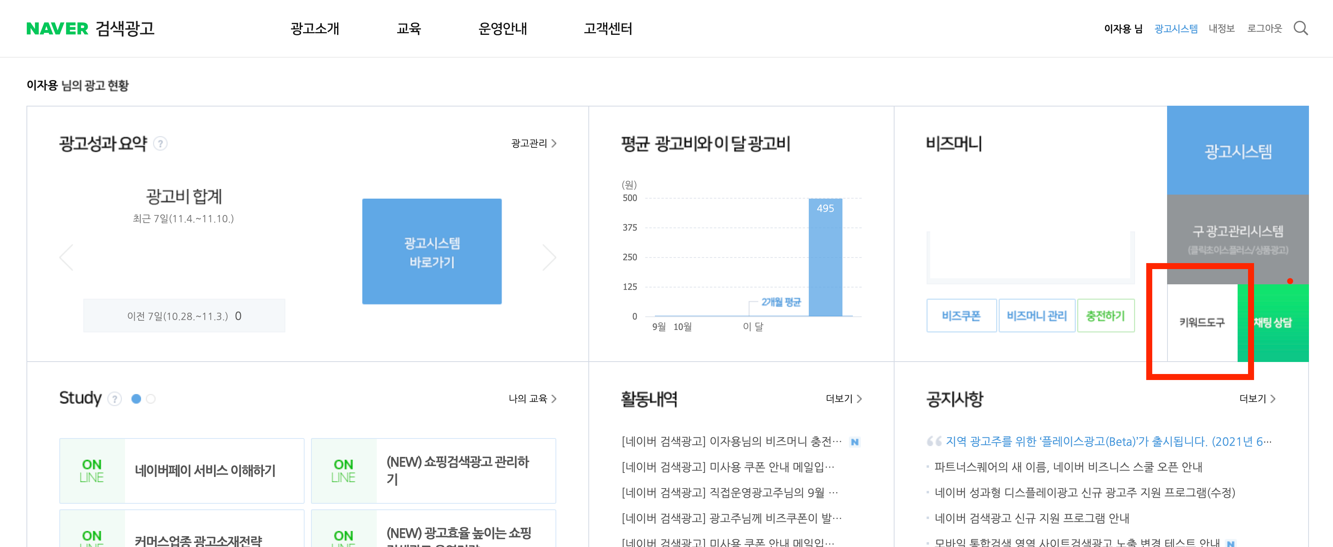
Task: Open 성과형 디스플레이광고 신규 광고주 notice
Action: coord(1085,492)
